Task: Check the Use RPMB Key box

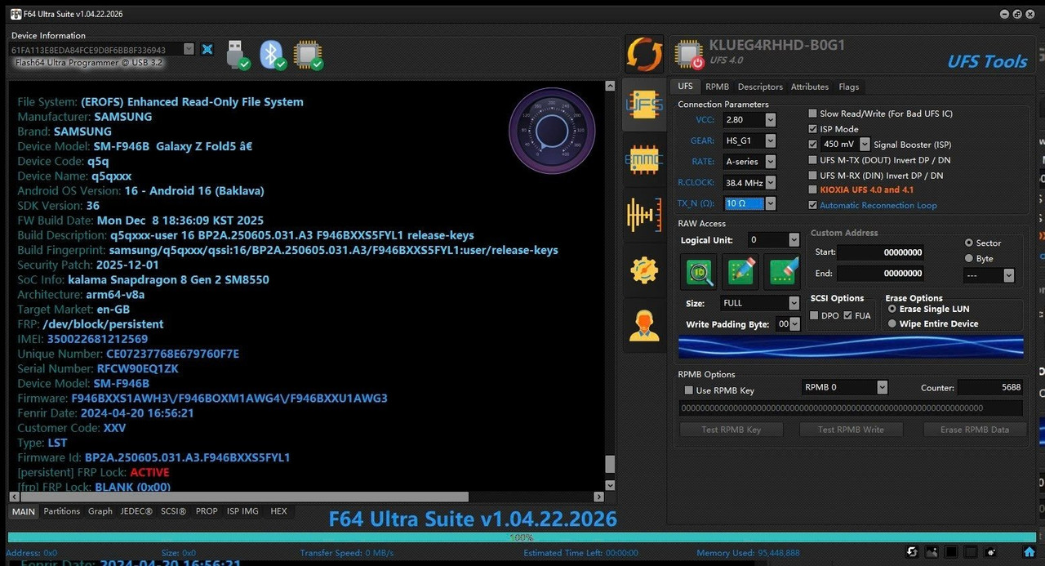Action: coord(688,390)
